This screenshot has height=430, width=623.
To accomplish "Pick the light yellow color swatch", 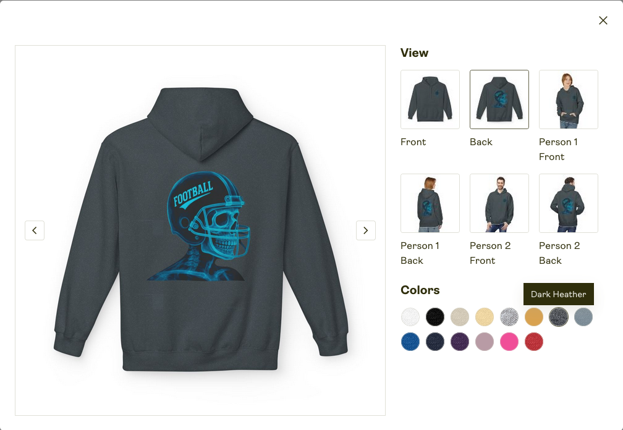I will [485, 317].
